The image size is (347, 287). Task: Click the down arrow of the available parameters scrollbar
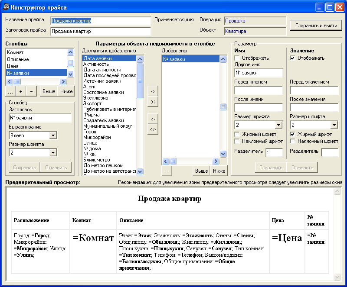click(x=140, y=171)
